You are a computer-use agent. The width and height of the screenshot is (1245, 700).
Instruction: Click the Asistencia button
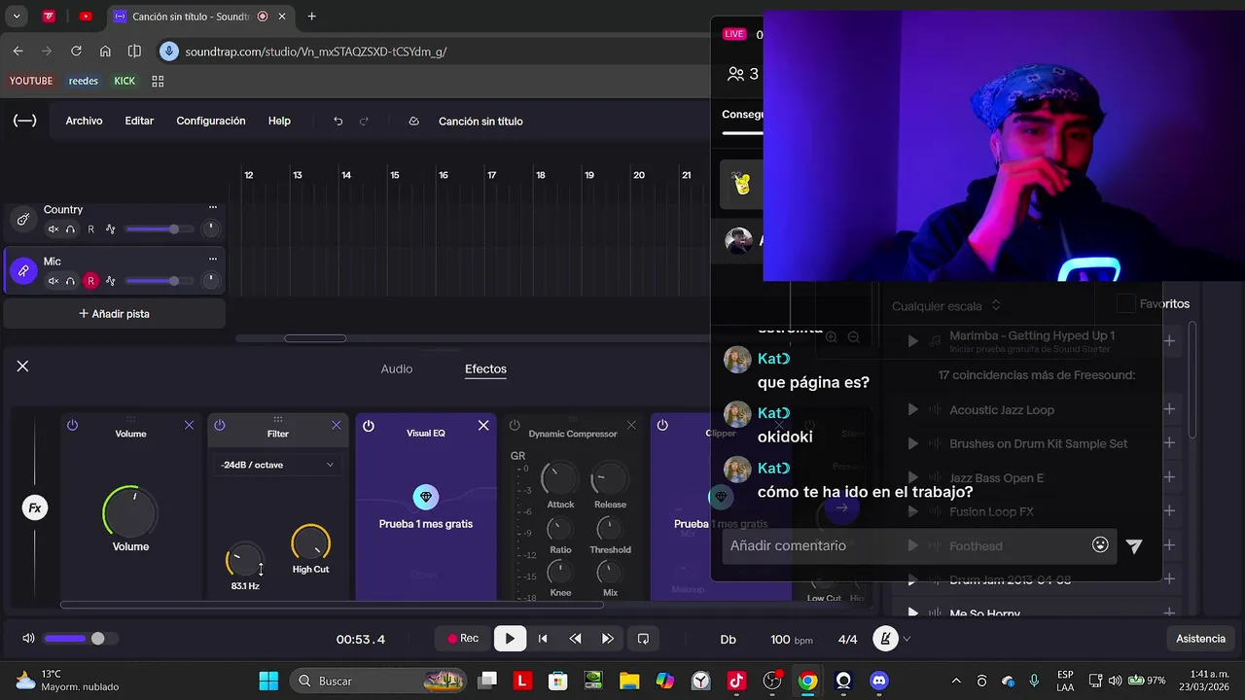1200,639
